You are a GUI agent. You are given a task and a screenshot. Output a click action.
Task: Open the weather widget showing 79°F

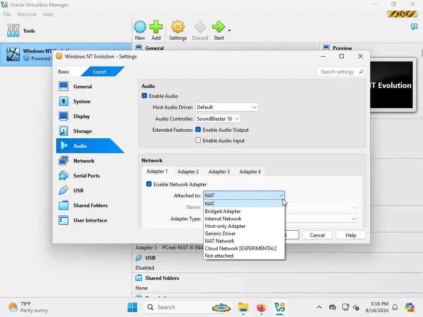[28, 307]
